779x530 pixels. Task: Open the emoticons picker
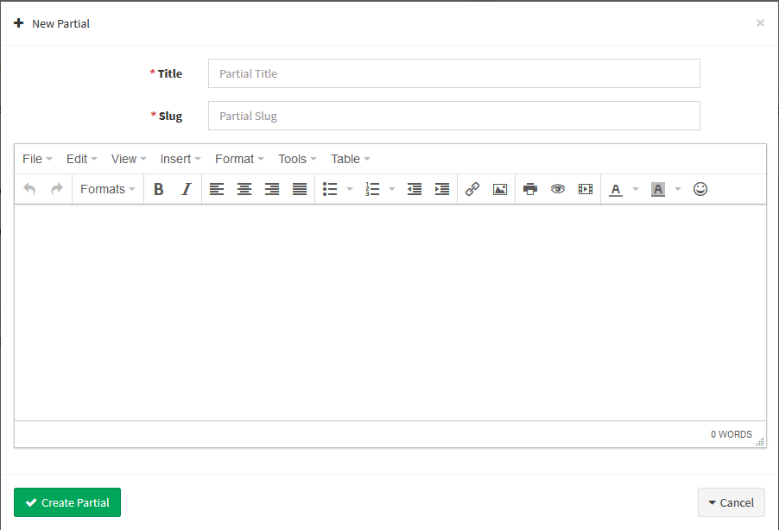pos(700,189)
